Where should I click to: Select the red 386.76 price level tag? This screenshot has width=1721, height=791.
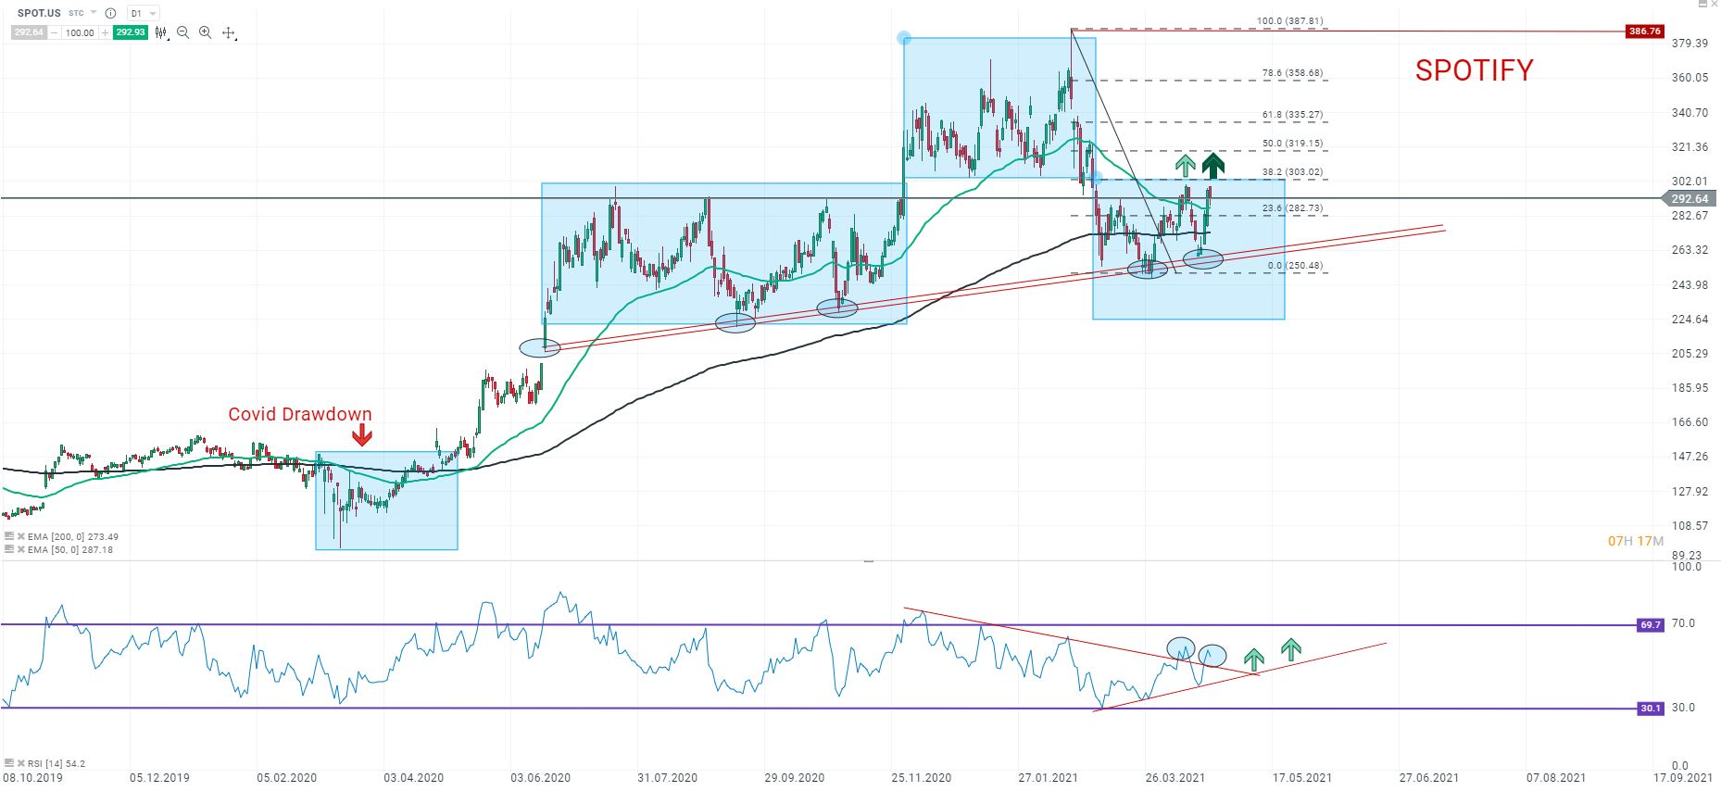(1644, 31)
